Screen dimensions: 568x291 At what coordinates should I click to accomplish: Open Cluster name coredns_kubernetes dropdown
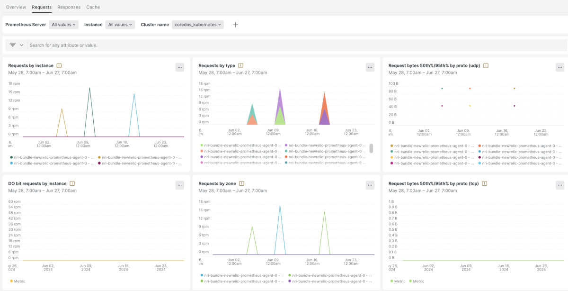coord(198,25)
